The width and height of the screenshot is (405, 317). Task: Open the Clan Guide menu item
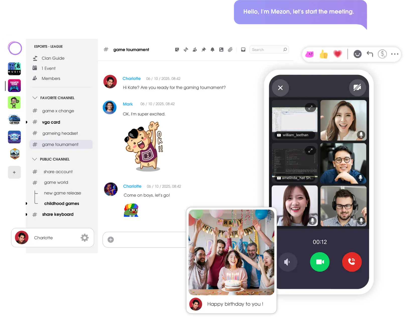53,58
